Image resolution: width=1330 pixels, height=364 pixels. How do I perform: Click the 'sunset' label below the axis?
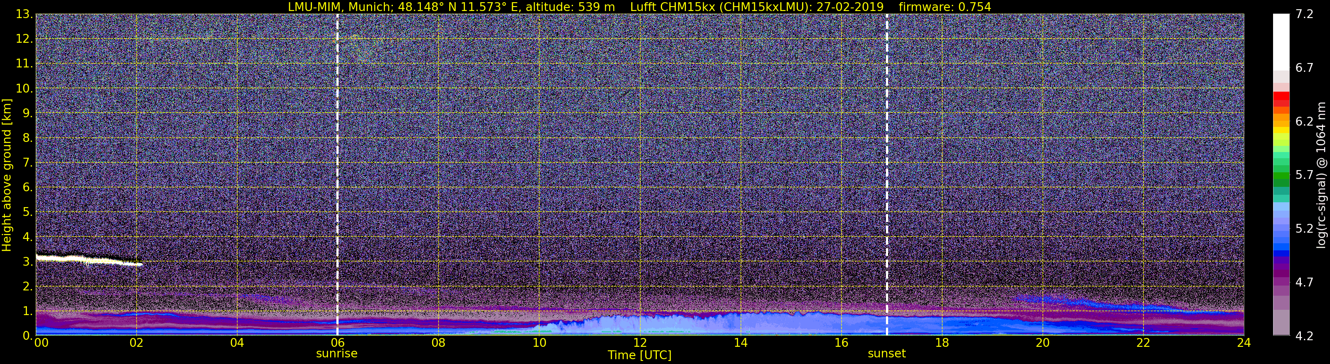(886, 353)
